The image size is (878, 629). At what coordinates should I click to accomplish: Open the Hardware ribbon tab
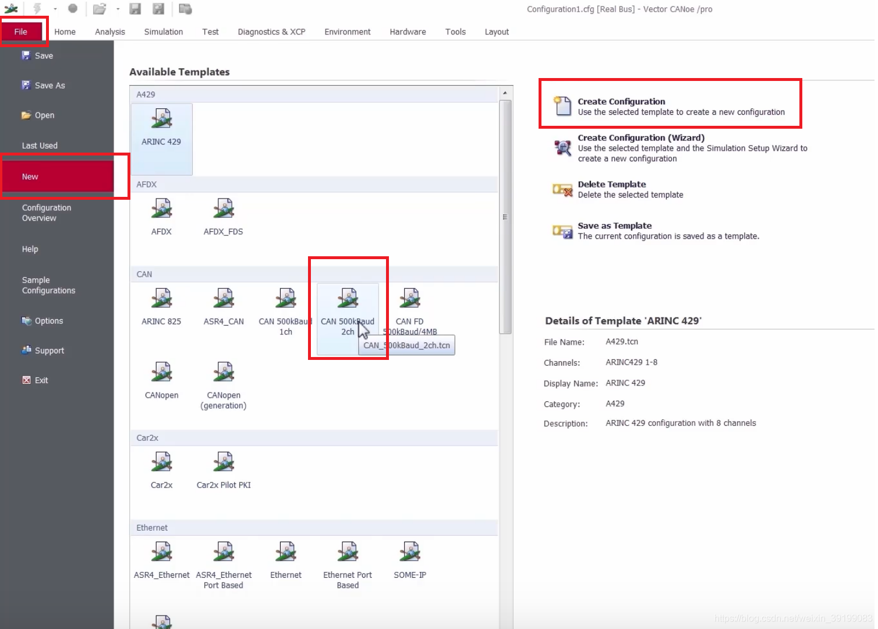(408, 32)
